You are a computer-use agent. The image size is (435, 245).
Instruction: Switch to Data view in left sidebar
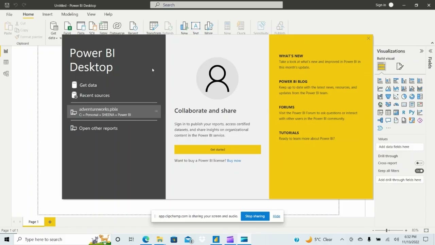pyautogui.click(x=6, y=62)
